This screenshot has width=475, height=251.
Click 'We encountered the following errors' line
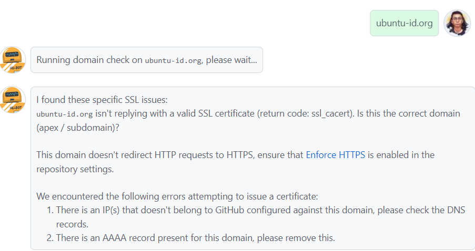tap(177, 196)
